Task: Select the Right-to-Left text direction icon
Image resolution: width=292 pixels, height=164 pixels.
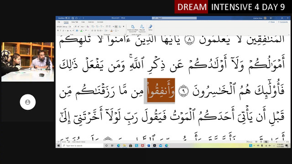Action: pos(116,26)
